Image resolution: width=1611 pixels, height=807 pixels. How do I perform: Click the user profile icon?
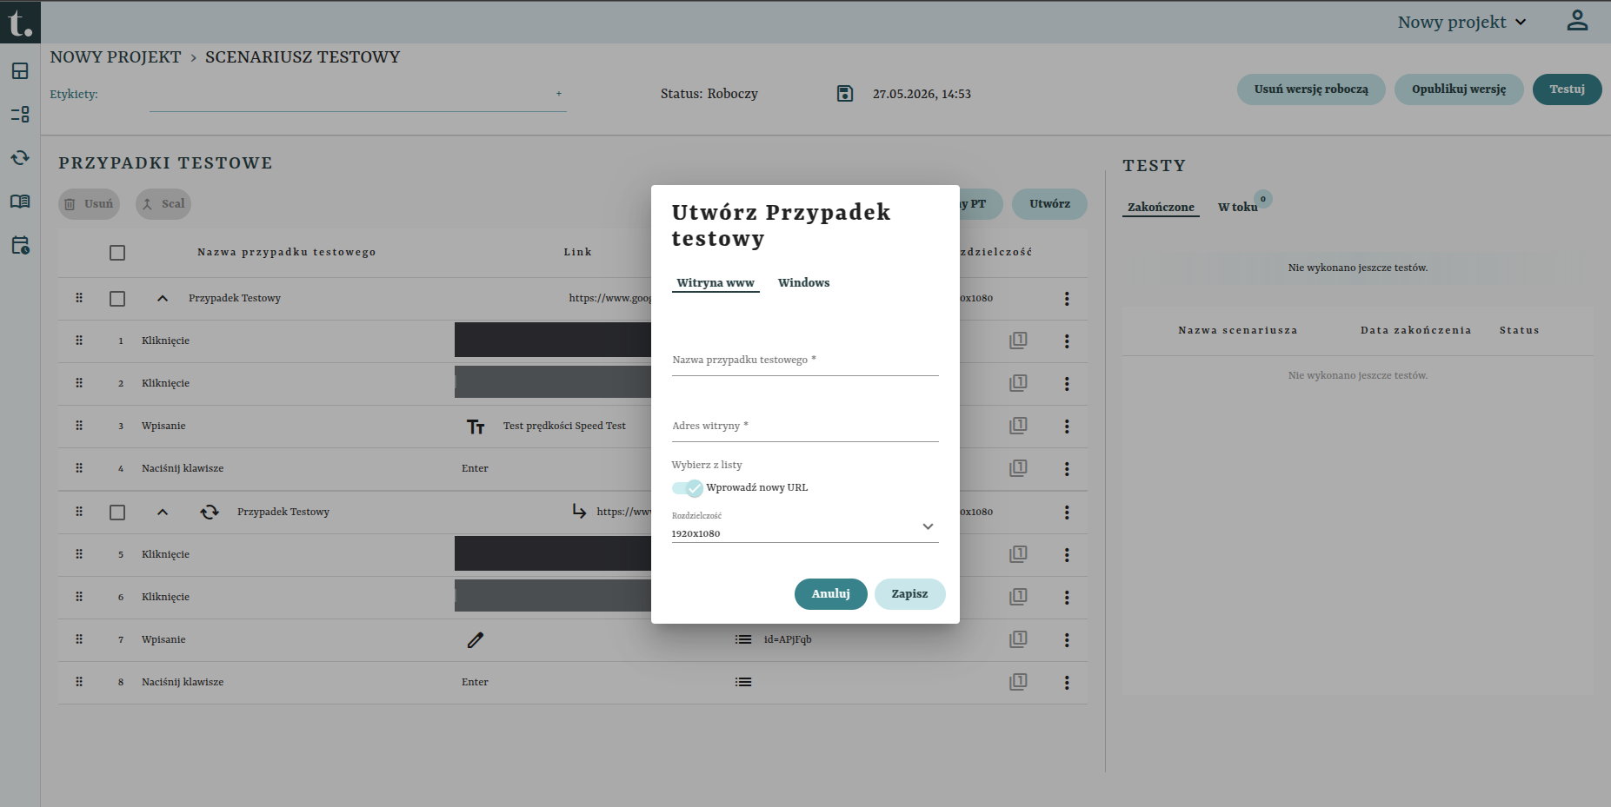pyautogui.click(x=1577, y=21)
